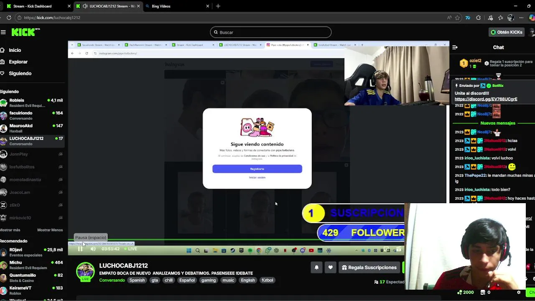Click the music tag
Screen dimensions: 535x301
(228, 280)
